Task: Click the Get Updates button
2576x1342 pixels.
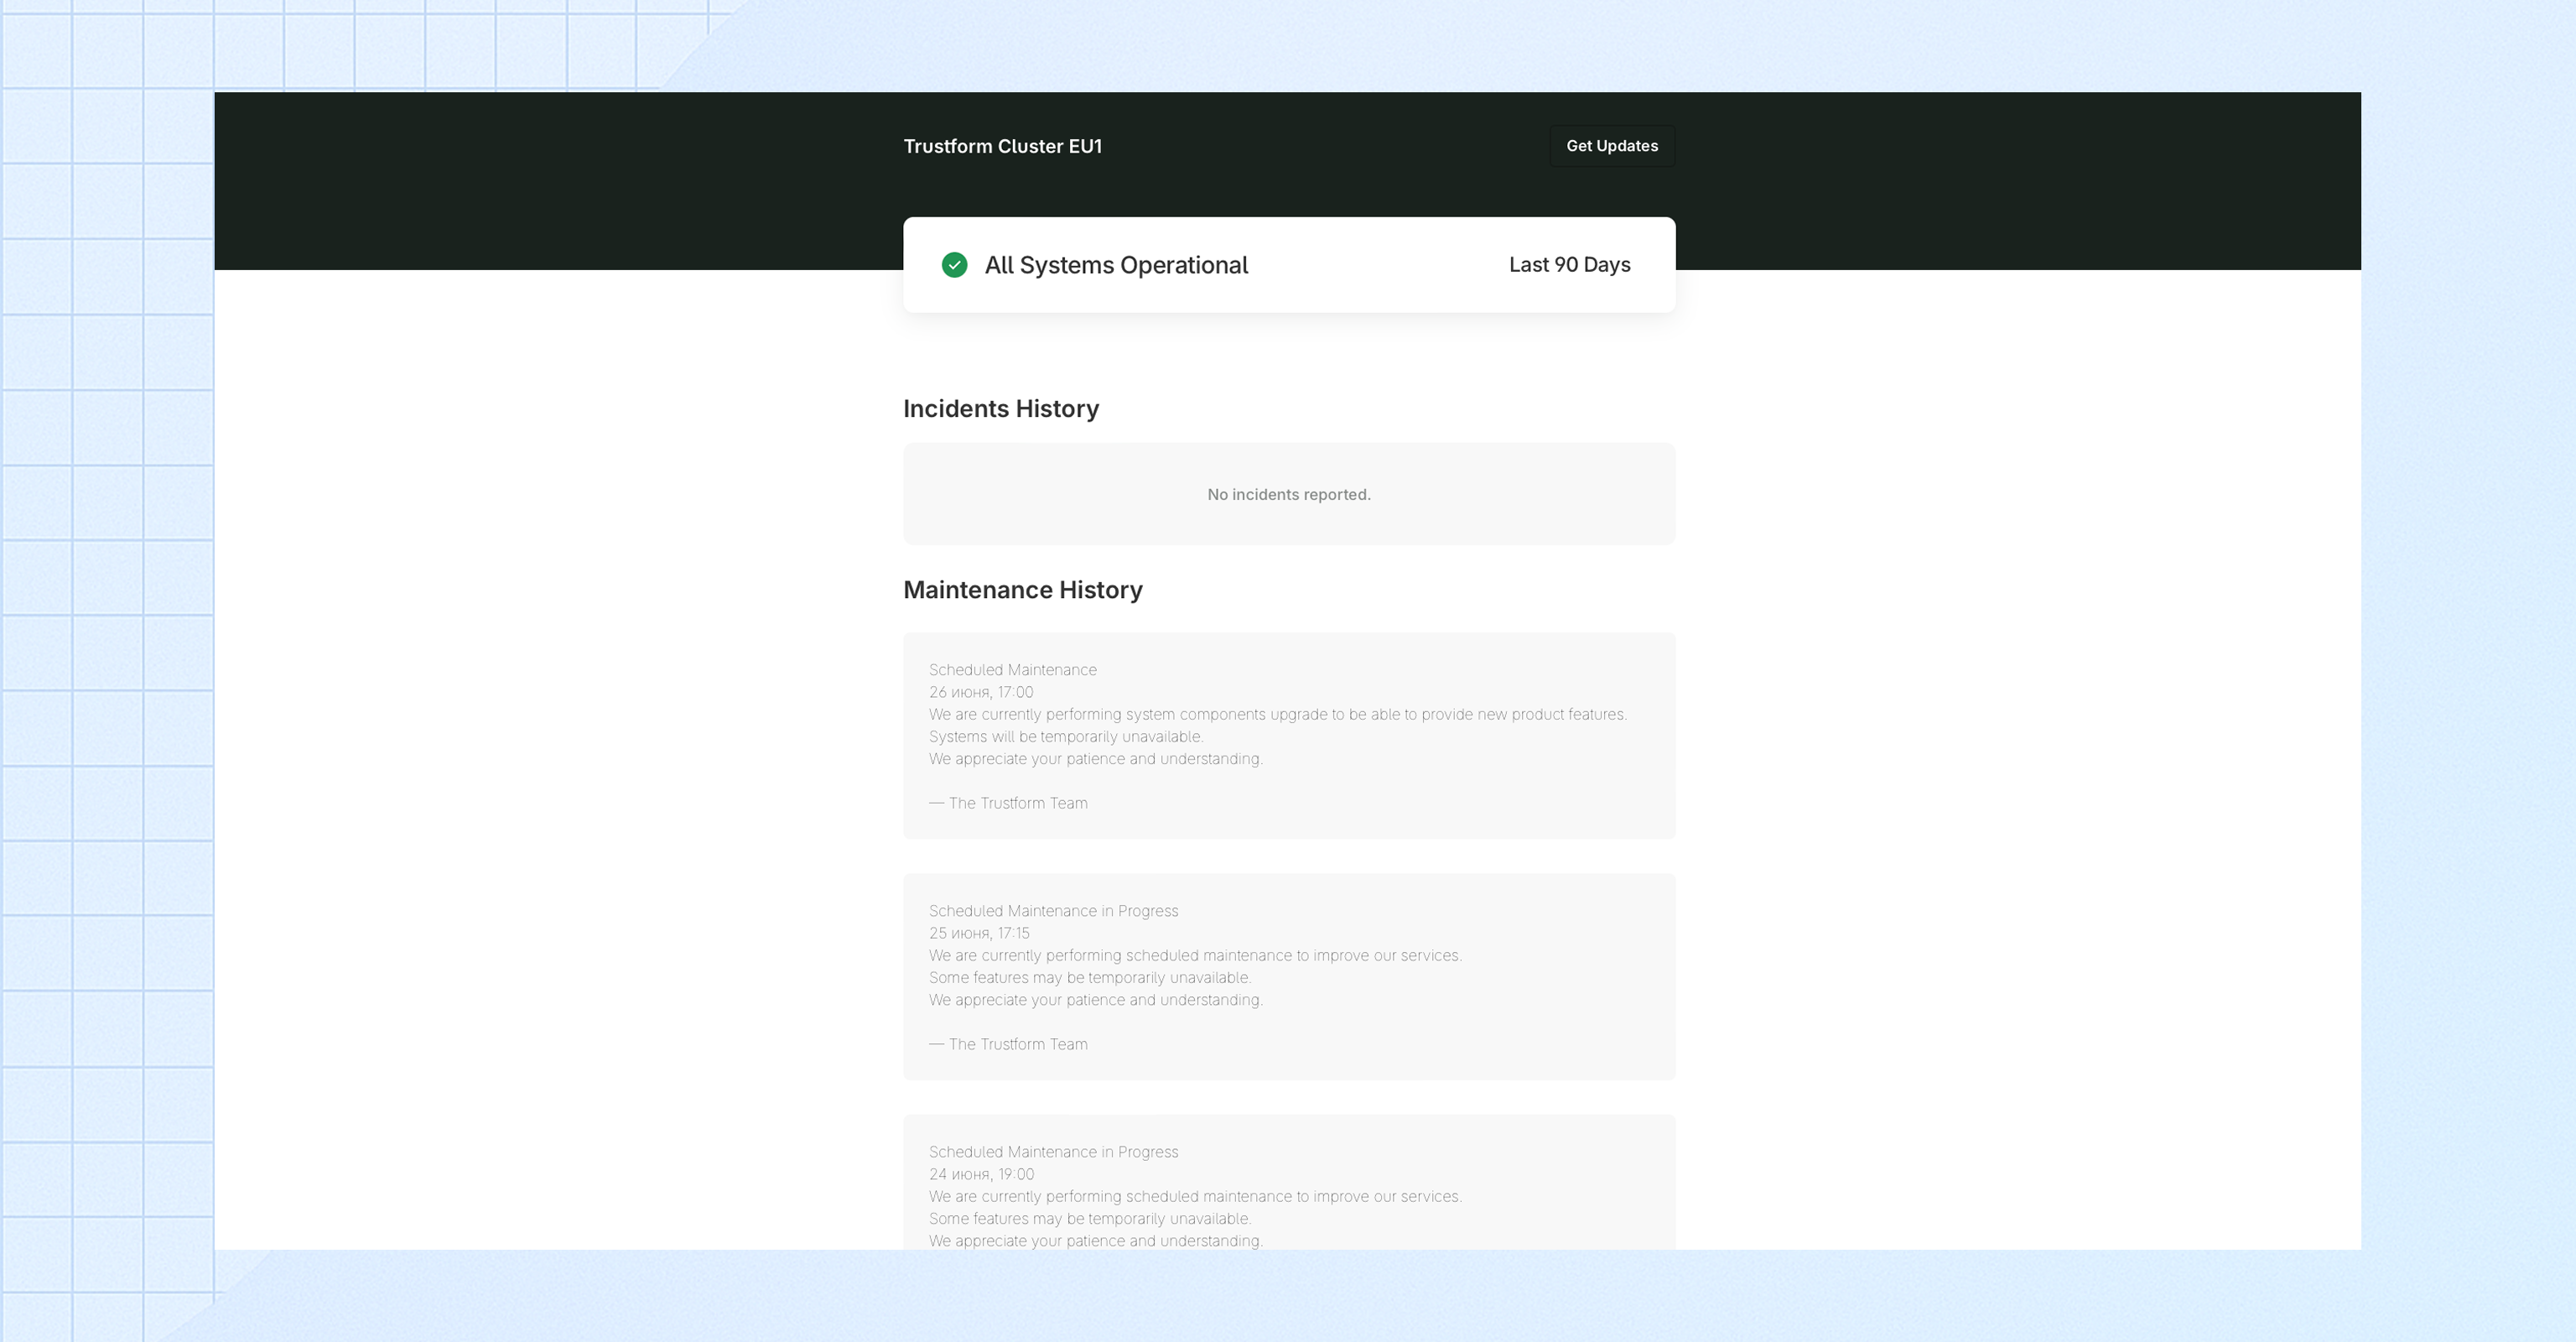Action: (x=1611, y=146)
